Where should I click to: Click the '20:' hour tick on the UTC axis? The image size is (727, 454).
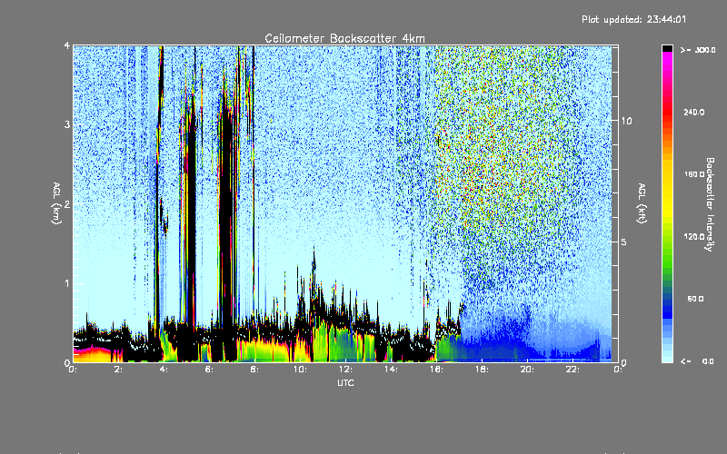pyautogui.click(x=527, y=370)
